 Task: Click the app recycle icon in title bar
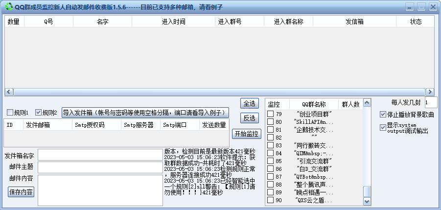tap(8, 6)
